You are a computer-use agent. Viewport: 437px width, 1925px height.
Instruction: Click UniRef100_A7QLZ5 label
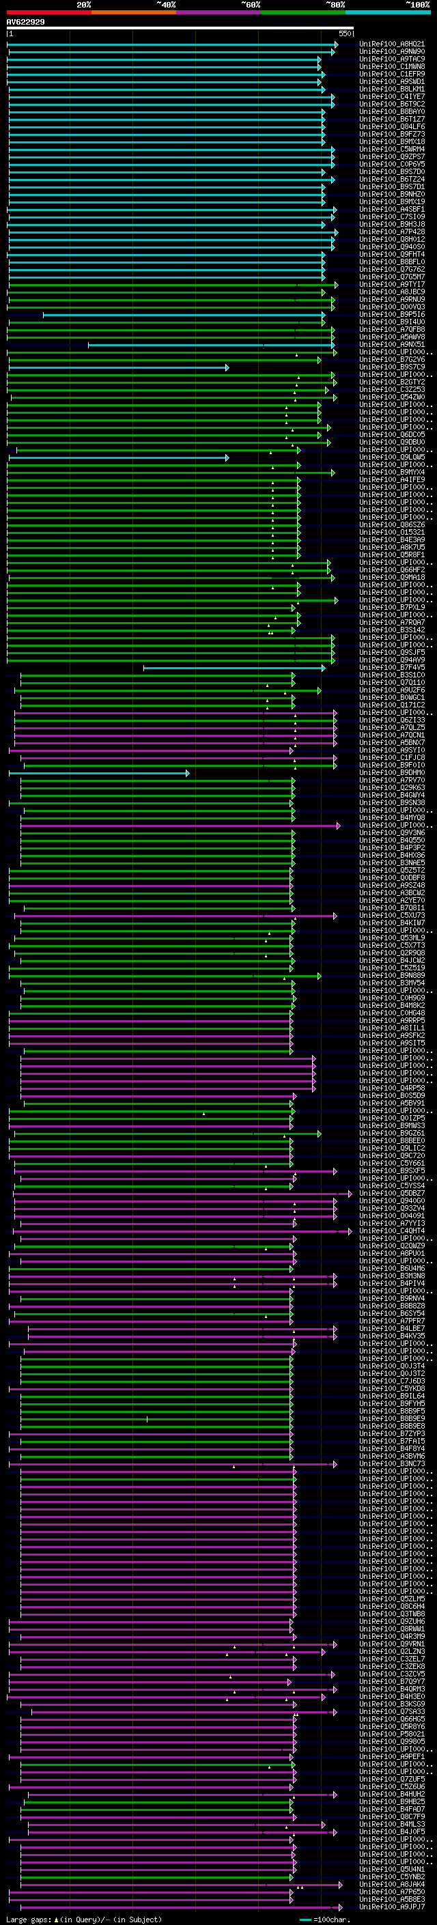[x=392, y=728]
